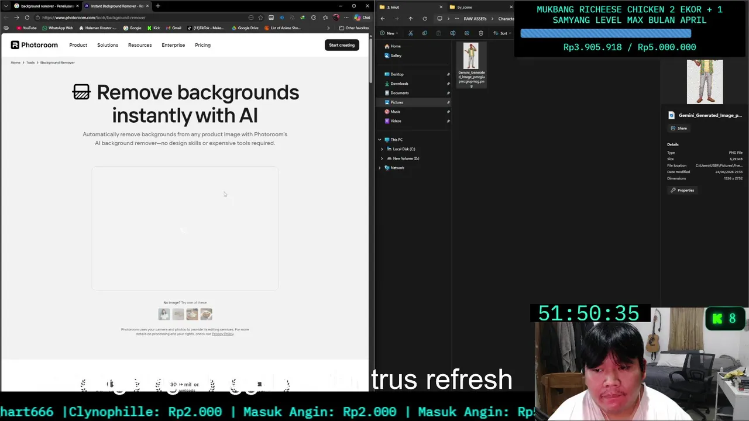Viewport: 749px width, 421px height.
Task: Select Videos in File Explorer sidebar
Action: coord(396,121)
